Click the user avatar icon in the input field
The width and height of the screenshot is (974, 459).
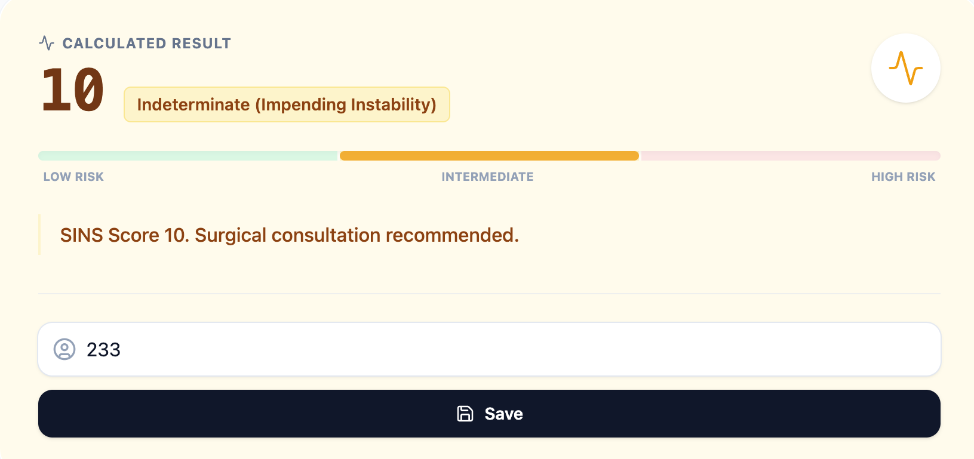coord(66,349)
